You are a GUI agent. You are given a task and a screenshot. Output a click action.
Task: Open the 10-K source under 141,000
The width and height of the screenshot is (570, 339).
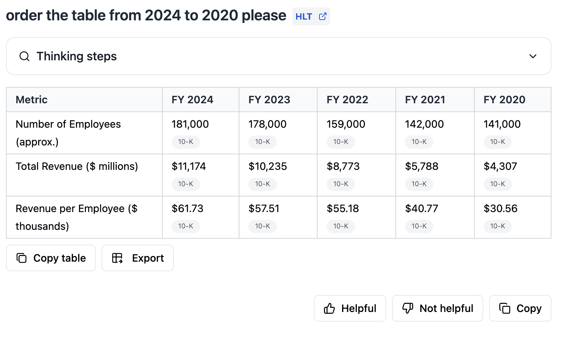(x=498, y=142)
